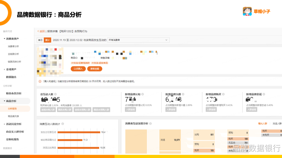Open the 所有消费者 dropdown
282x158 pixels.
[138, 40]
